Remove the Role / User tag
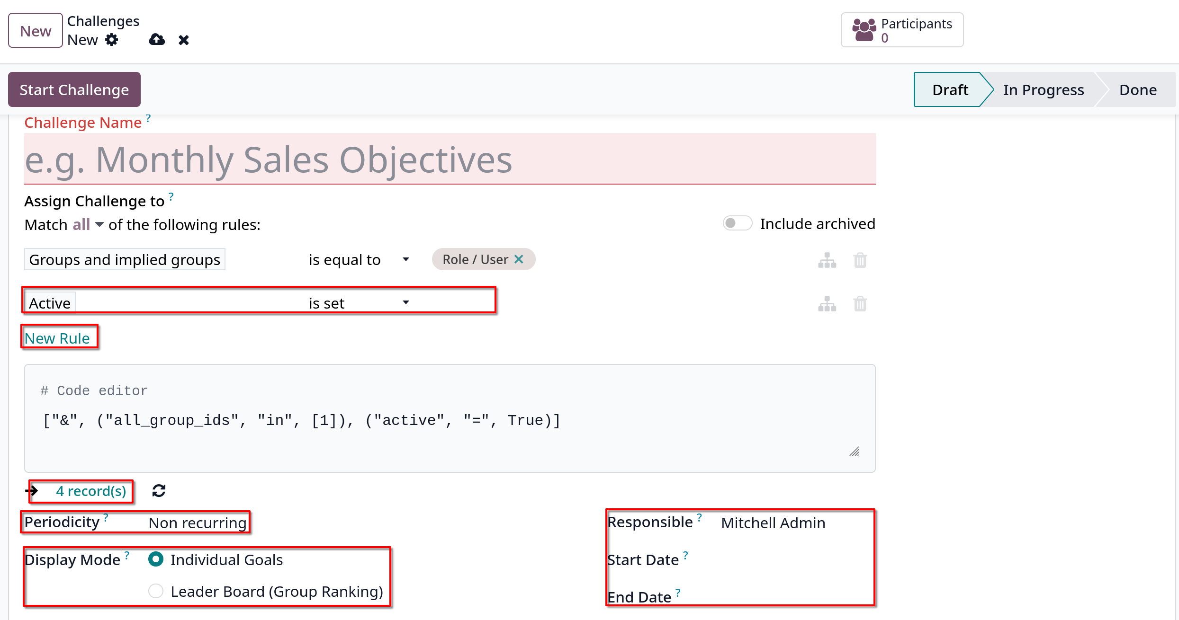 [x=519, y=259]
